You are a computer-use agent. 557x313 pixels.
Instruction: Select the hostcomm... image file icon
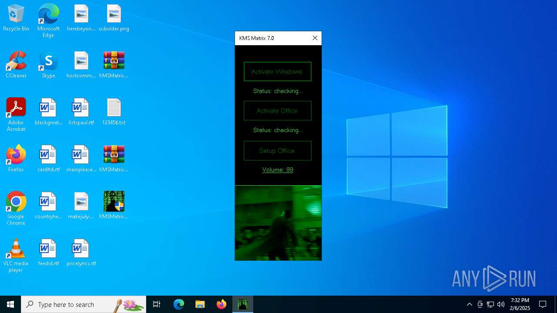click(x=81, y=65)
